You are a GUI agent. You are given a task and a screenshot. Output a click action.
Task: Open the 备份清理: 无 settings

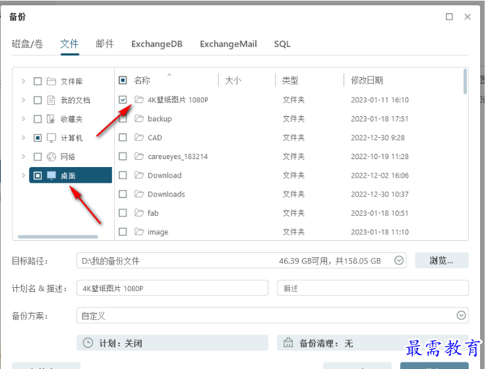click(373, 343)
